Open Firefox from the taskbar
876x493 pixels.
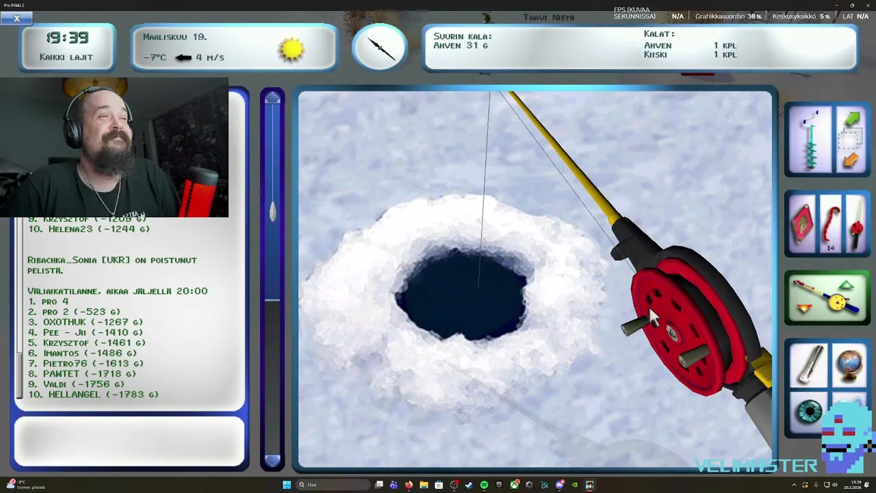tap(409, 485)
